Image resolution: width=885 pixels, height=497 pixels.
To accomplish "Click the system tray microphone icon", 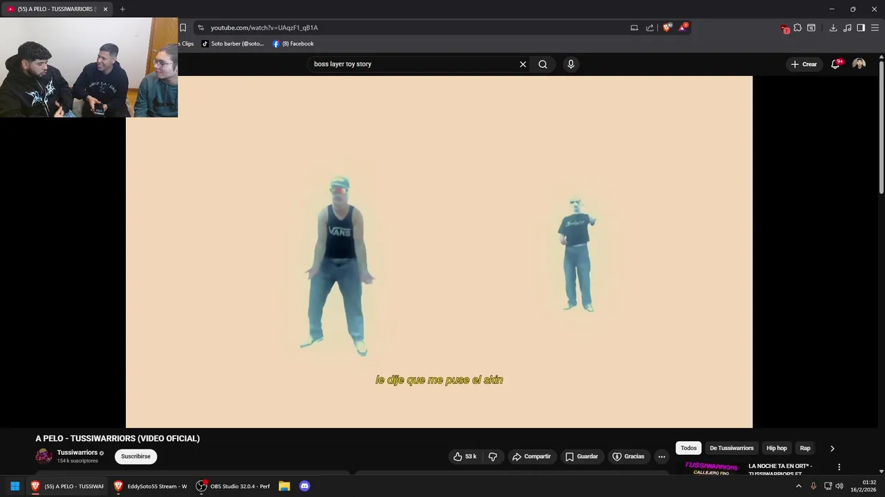I will click(813, 486).
